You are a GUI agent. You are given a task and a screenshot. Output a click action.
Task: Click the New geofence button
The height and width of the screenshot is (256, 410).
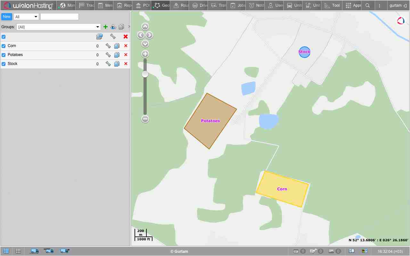click(x=6, y=17)
